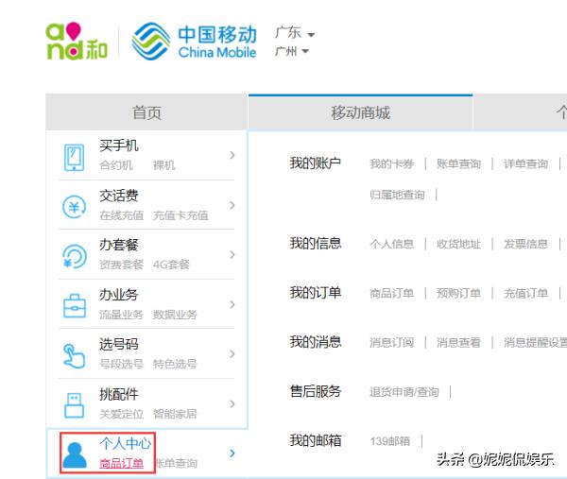Screen dimensions: 567x479
Task: Expand the chevron on 交话费 row
Action: pyautogui.click(x=232, y=205)
